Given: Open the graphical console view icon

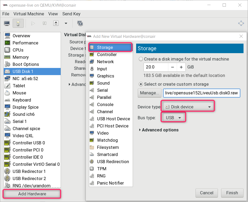Looking at the screenshot, I should pyautogui.click(x=7, y=23).
